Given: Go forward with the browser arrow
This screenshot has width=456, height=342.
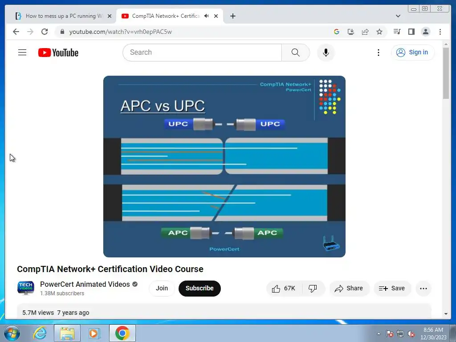Looking at the screenshot, I should tap(30, 32).
